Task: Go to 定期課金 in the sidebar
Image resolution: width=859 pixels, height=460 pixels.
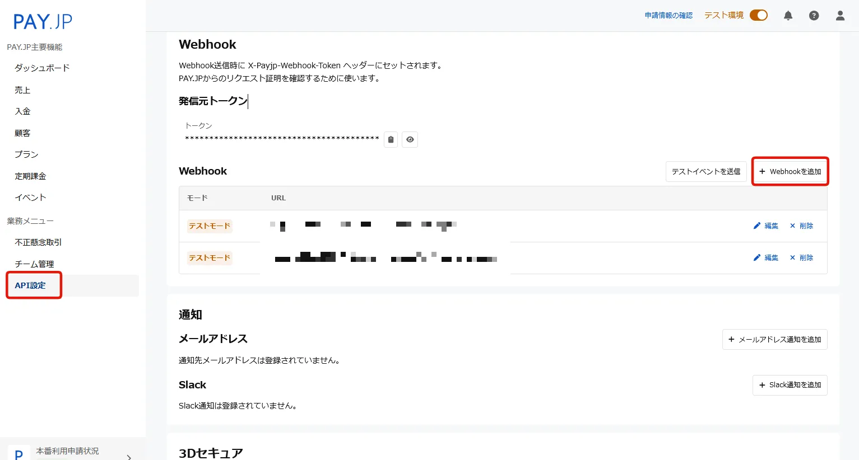Action: point(30,176)
